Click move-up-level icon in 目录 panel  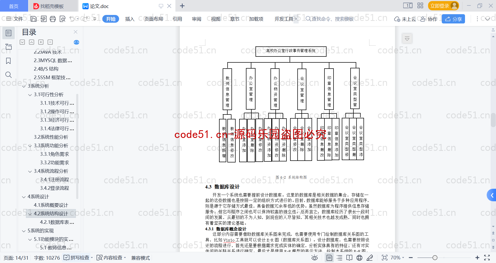click(x=32, y=42)
